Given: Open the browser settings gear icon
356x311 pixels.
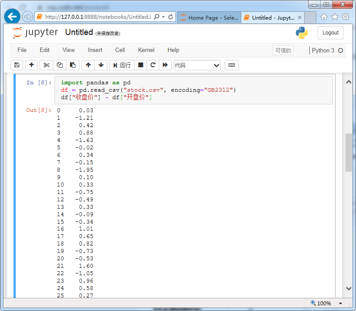Looking at the screenshot, I should click(x=346, y=17).
